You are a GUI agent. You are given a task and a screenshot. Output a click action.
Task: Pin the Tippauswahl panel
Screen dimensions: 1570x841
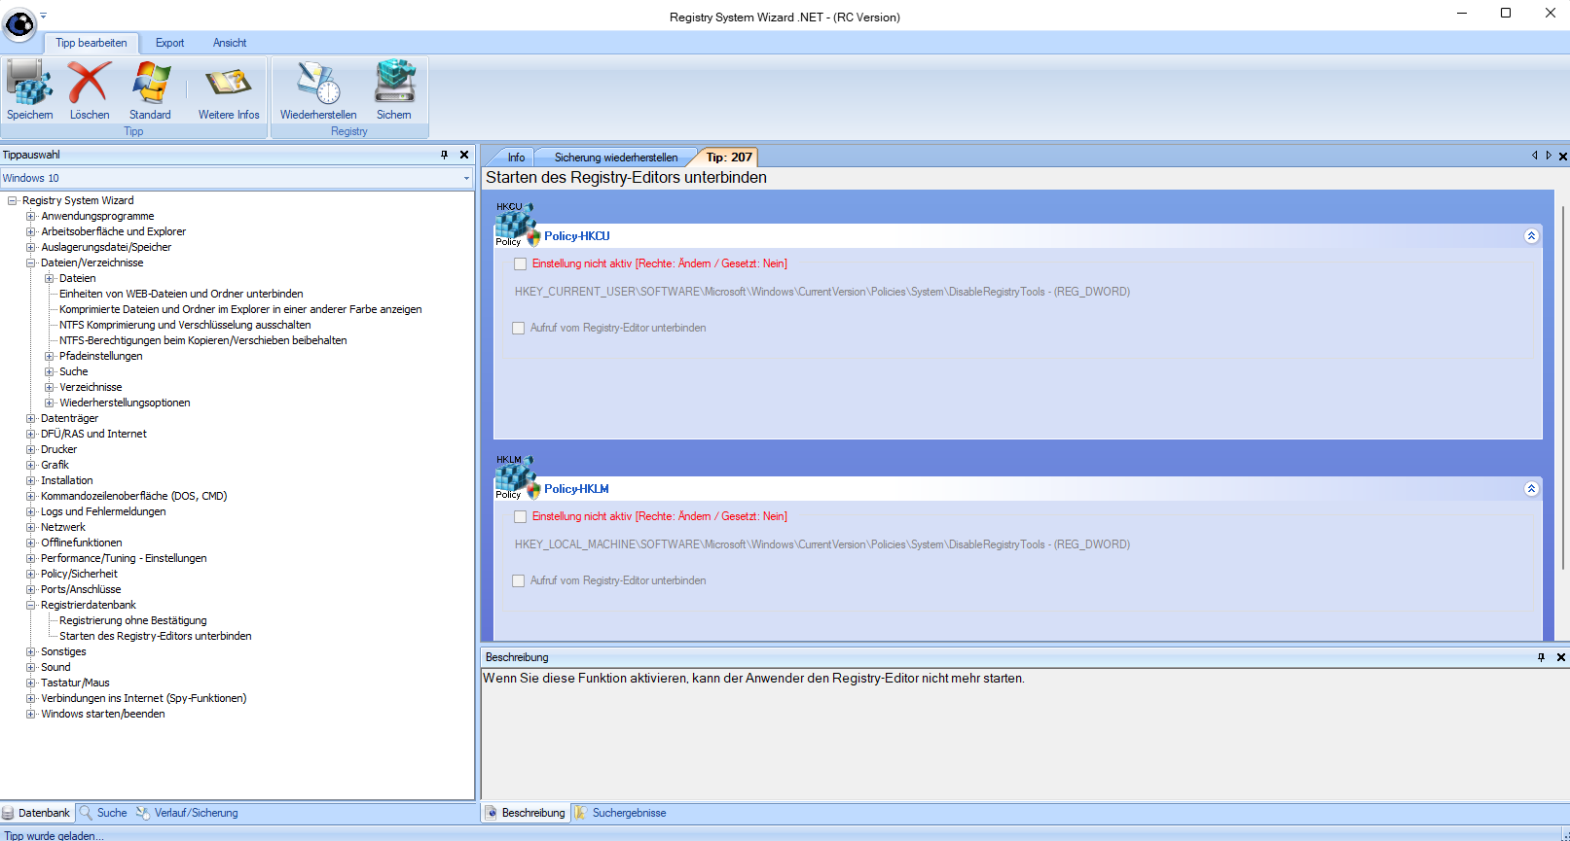(x=445, y=155)
